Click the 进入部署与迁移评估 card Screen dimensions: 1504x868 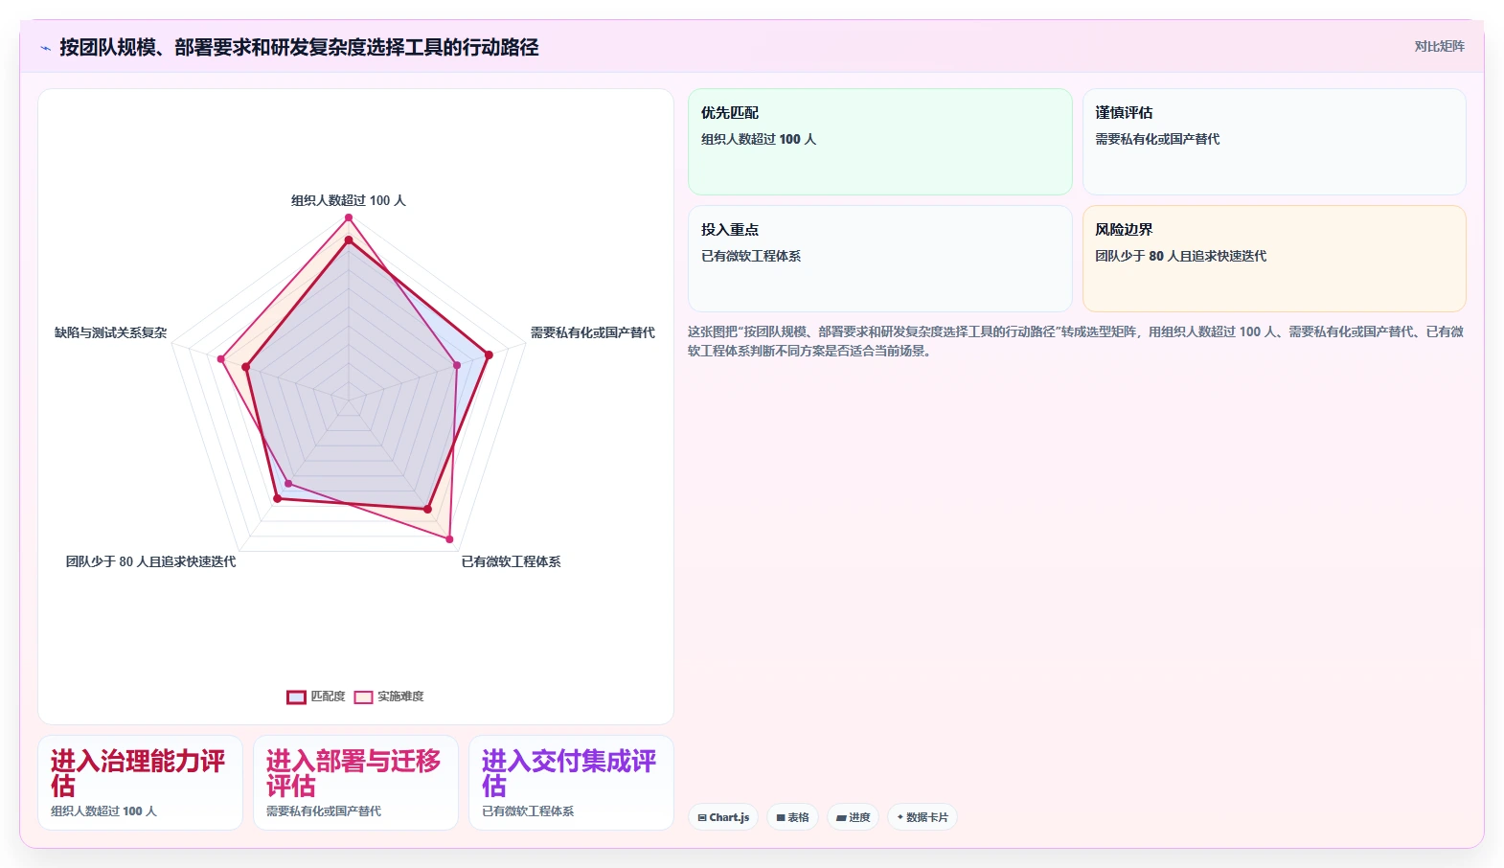pyautogui.click(x=355, y=783)
